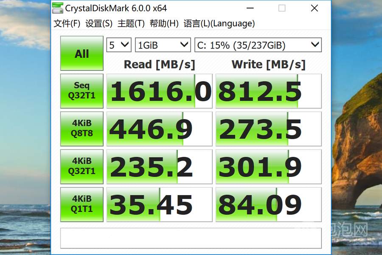Open the 设置(S) settings menu
The height and width of the screenshot is (255, 382).
pyautogui.click(x=99, y=24)
